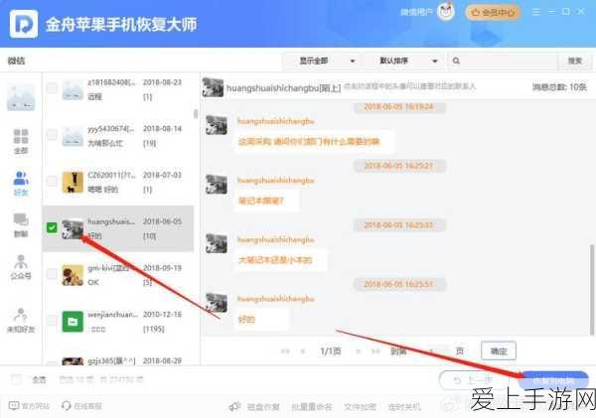Screen dimensions: 596x418
Task: Select the 全部 category in the sidebar
Action: (21, 141)
